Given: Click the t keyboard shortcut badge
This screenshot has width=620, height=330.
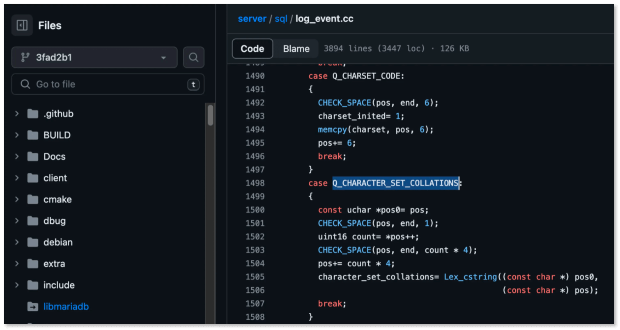Looking at the screenshot, I should point(193,84).
